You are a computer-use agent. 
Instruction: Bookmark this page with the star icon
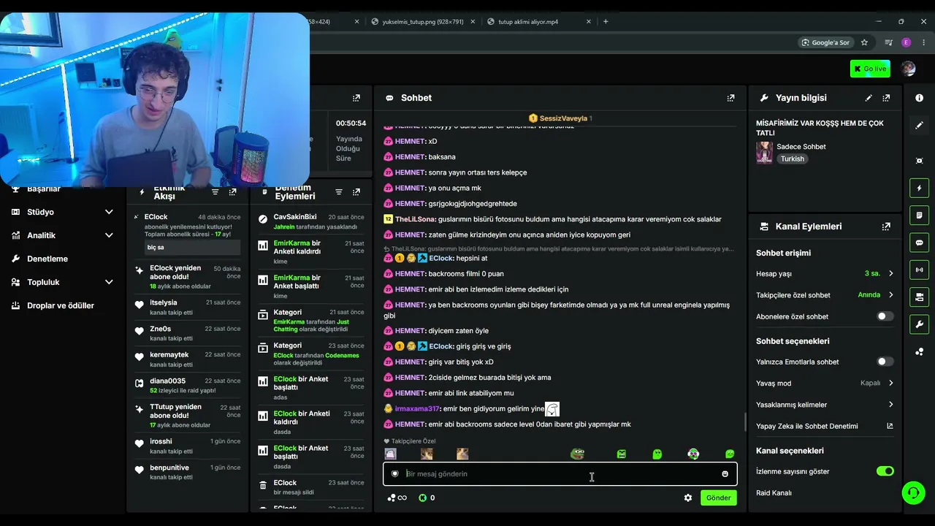point(864,42)
